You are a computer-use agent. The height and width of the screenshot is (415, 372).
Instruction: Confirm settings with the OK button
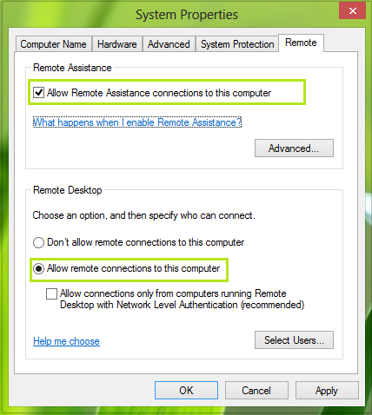coord(186,391)
